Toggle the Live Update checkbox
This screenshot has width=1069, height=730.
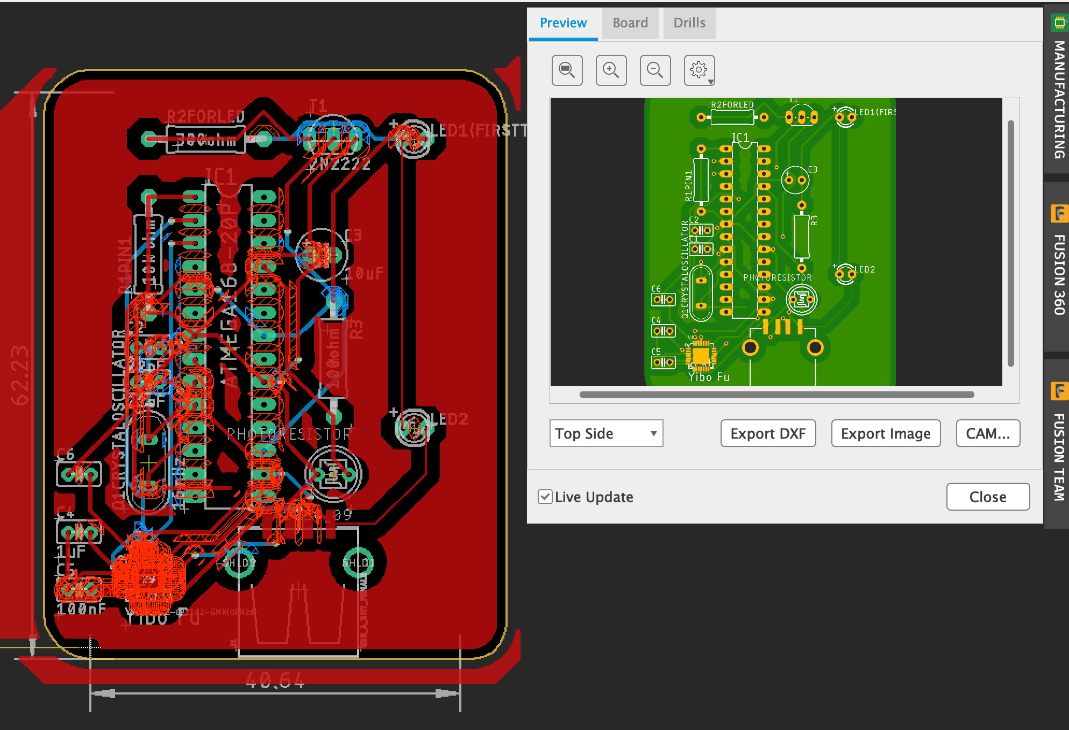(x=545, y=497)
